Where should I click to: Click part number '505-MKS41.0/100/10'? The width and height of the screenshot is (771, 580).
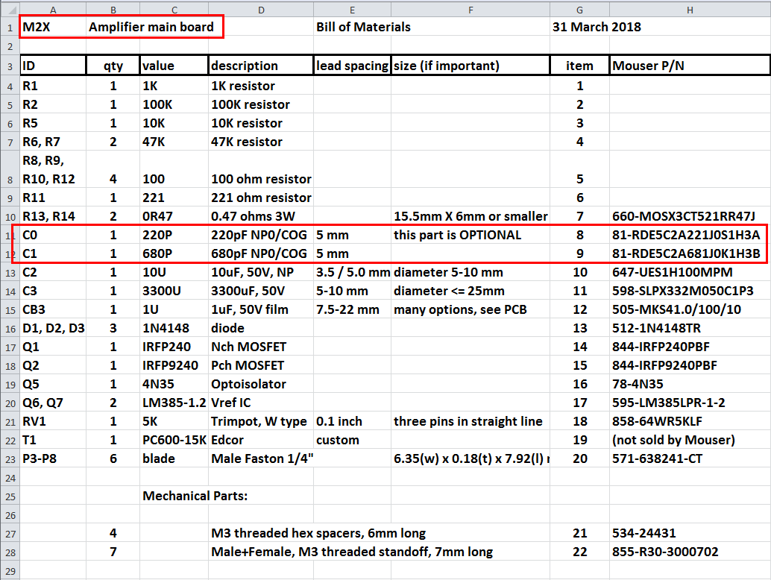click(x=690, y=309)
